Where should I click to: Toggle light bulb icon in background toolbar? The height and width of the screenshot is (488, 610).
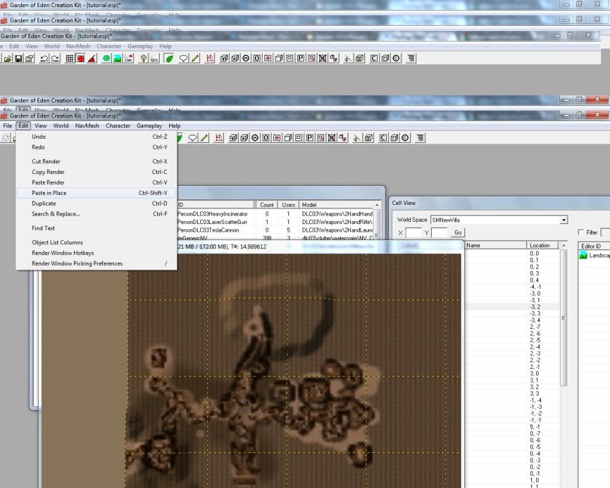(144, 58)
